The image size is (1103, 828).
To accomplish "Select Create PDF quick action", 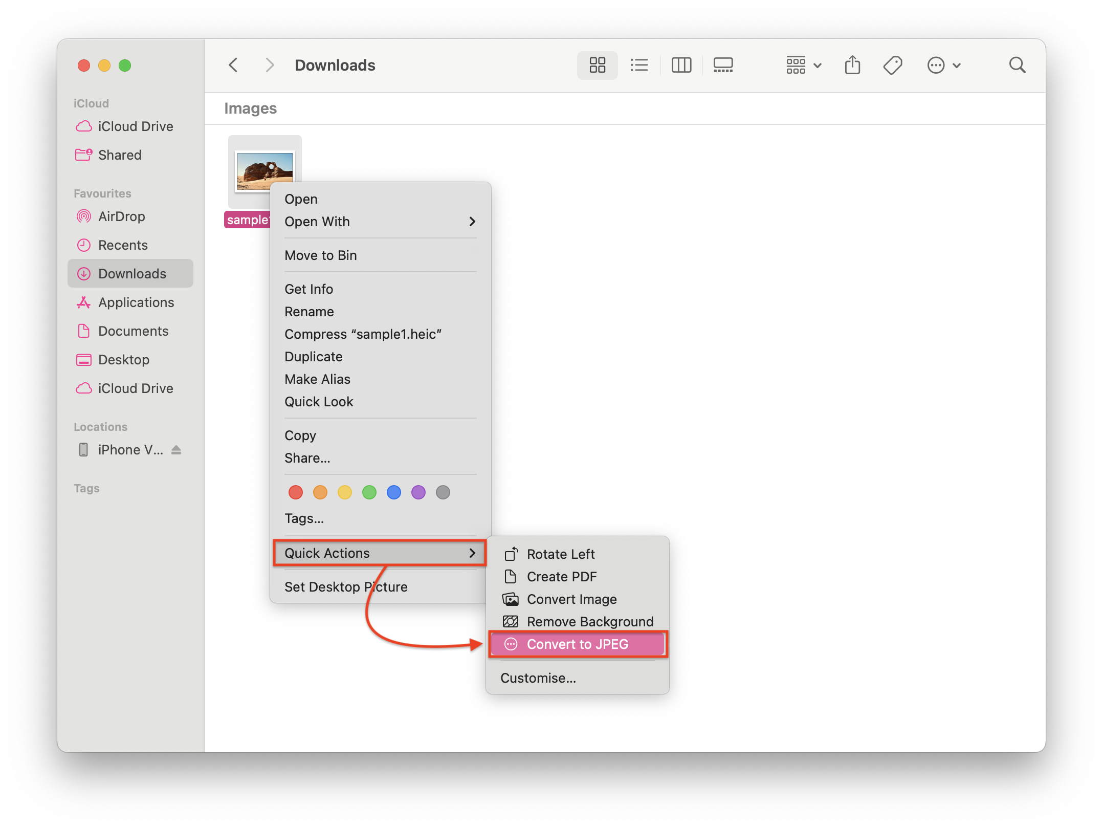I will [x=578, y=577].
